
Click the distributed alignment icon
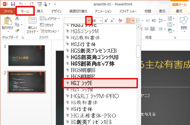point(153,29)
